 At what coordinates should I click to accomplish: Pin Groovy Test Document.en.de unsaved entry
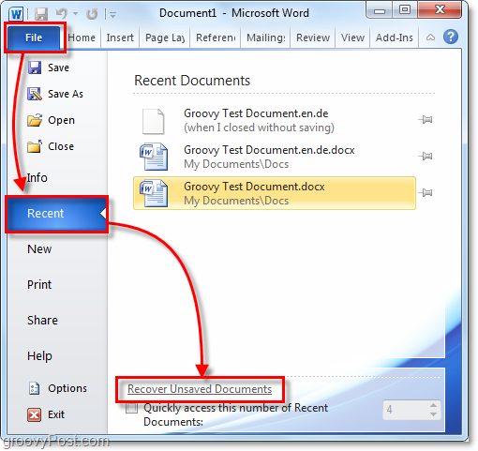coord(426,119)
